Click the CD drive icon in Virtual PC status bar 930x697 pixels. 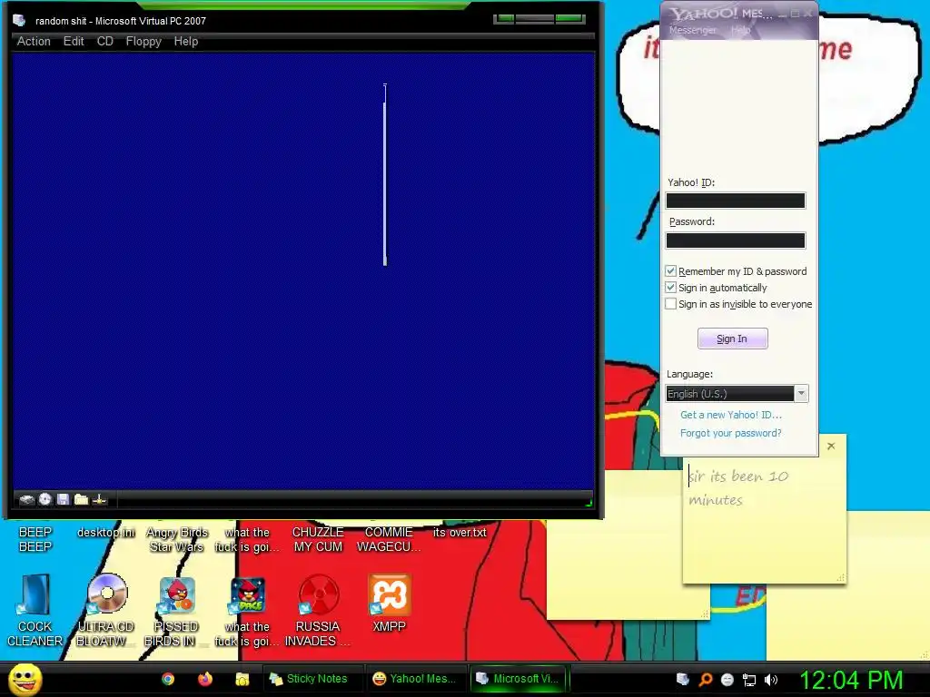pos(45,499)
